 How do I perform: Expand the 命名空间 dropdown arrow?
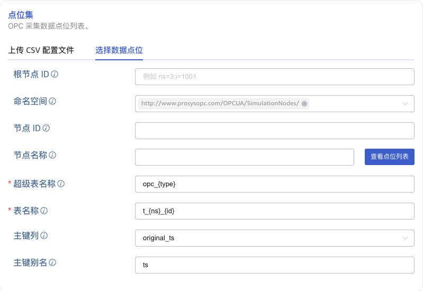(x=406, y=104)
